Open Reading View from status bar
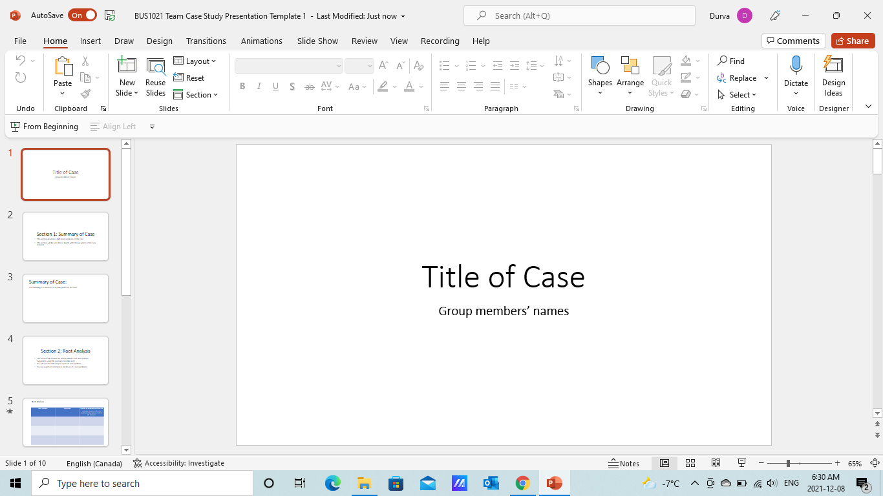Viewport: 883px width, 496px height. (716, 463)
